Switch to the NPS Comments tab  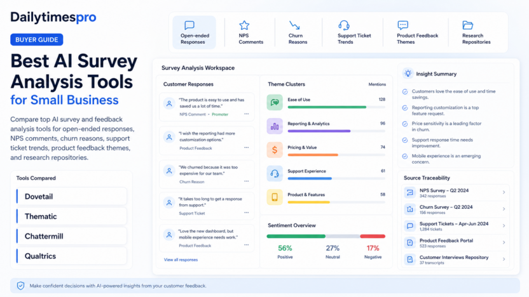(x=251, y=32)
